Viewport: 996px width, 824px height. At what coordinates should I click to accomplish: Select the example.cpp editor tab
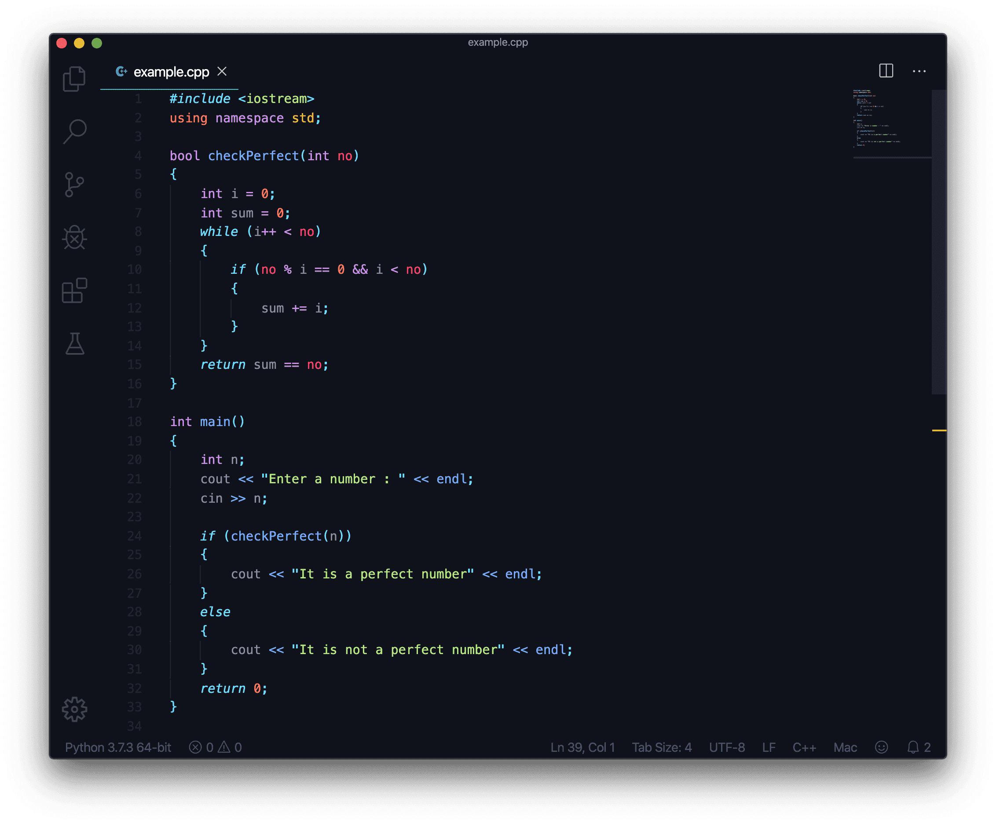click(171, 72)
